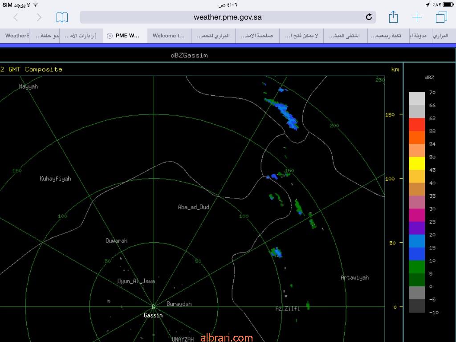Tap the battery icon in status bar

point(448,4)
